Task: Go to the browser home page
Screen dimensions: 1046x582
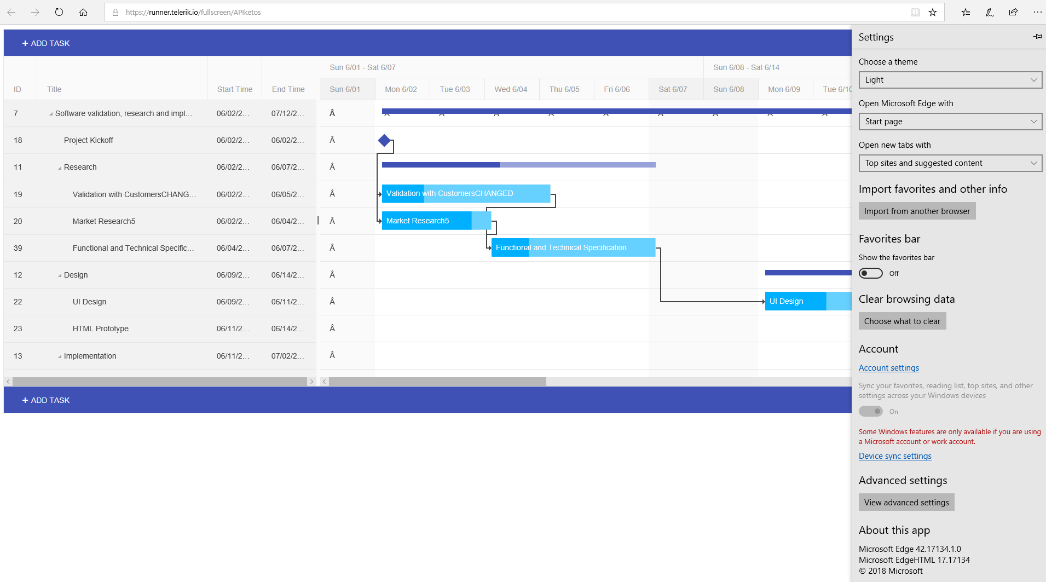Action: pyautogui.click(x=83, y=11)
